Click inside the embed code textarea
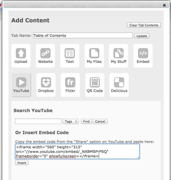The height and width of the screenshot is (180, 171). point(77,151)
